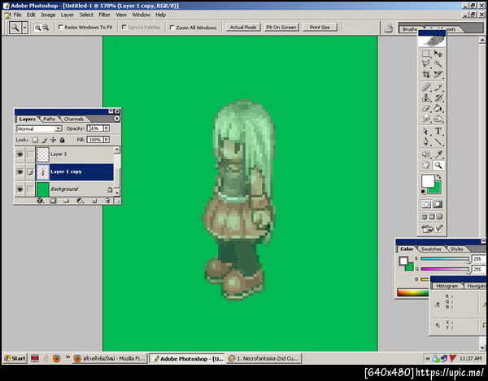This screenshot has height=381, width=488.
Task: Select zoom in magnifier in options bar
Action: pos(37,28)
